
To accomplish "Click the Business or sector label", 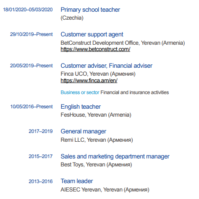I will [80, 92].
